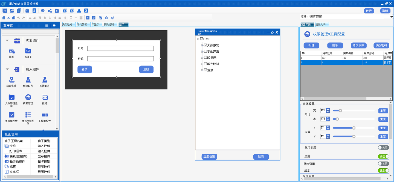Viewport: 394px width, 182px height.
Task: Click the 修改权限 button
Action: click(x=359, y=46)
